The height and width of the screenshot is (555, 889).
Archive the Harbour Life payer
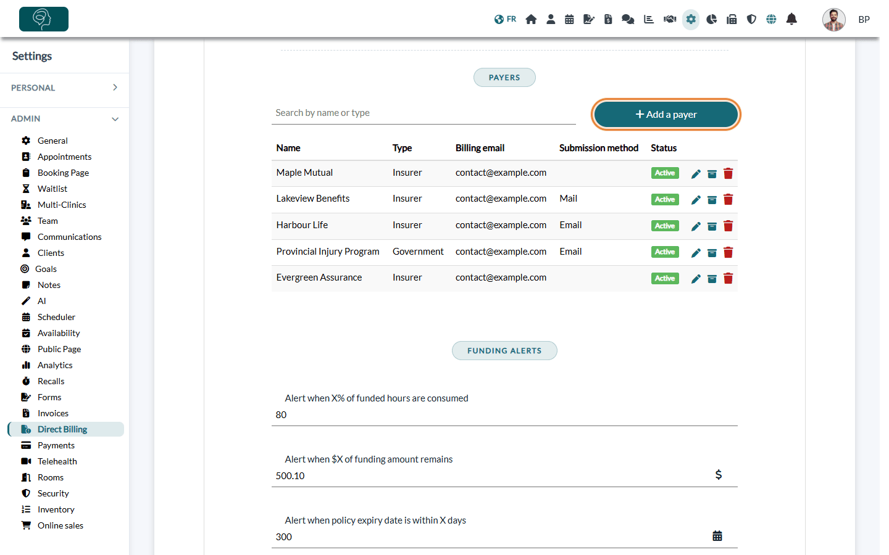(x=712, y=226)
